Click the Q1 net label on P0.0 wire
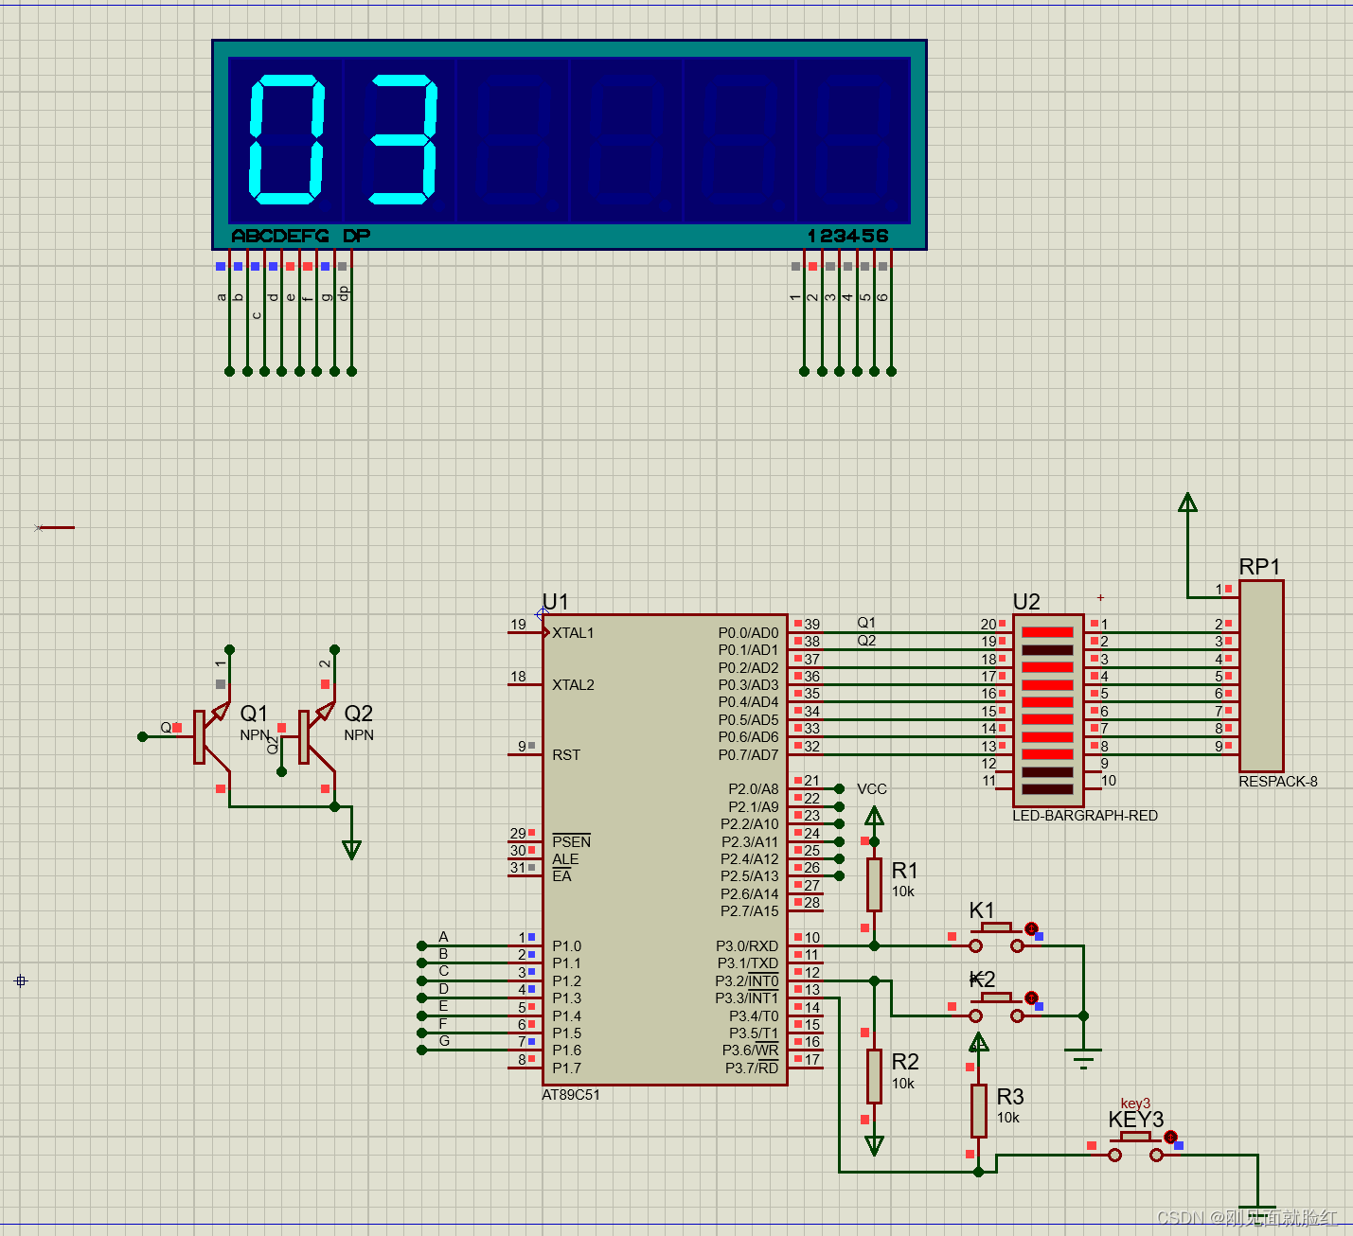This screenshot has width=1353, height=1236. click(866, 623)
